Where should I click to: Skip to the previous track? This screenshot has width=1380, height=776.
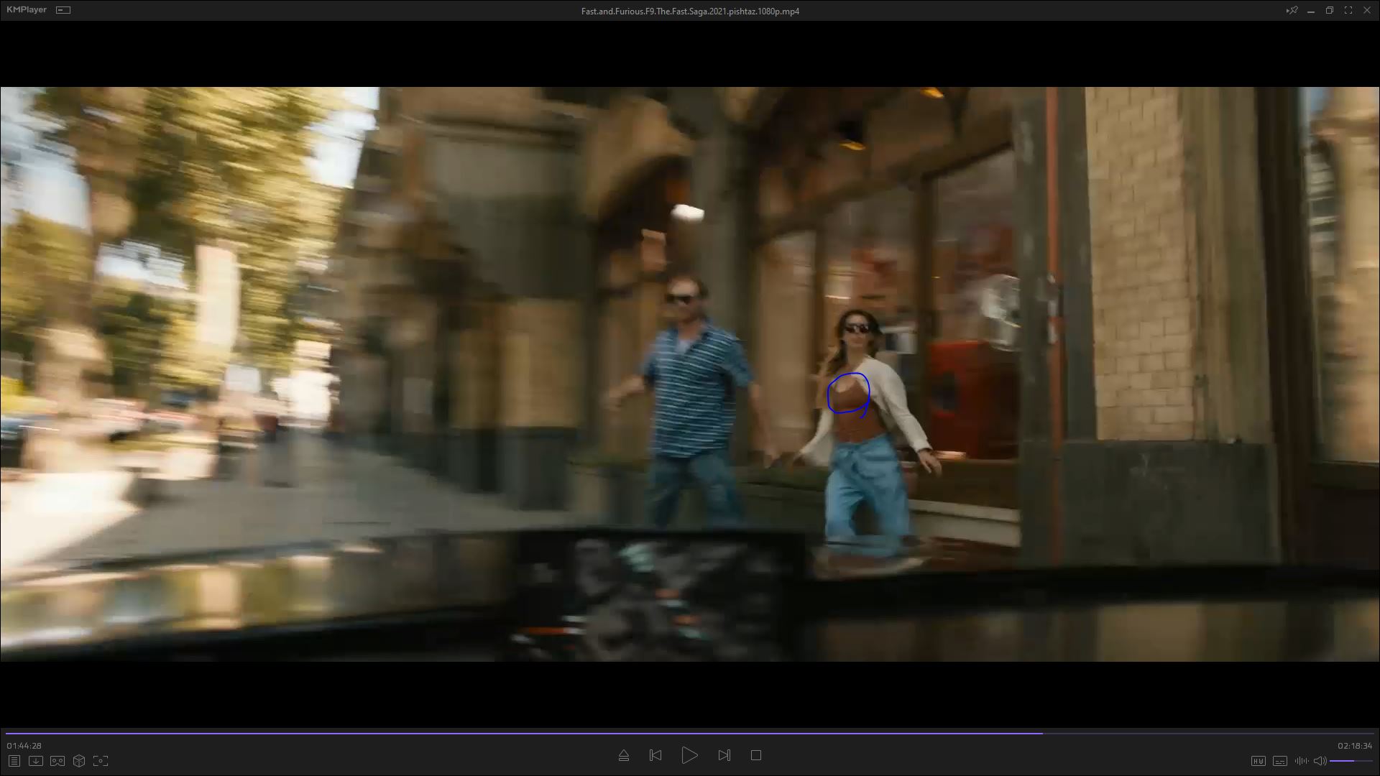click(x=655, y=755)
